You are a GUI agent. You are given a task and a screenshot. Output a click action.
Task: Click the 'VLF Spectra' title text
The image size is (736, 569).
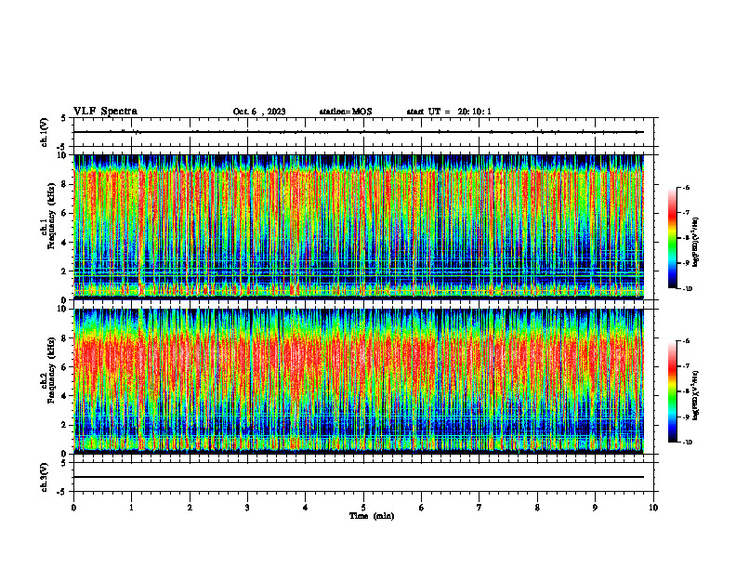pyautogui.click(x=105, y=112)
